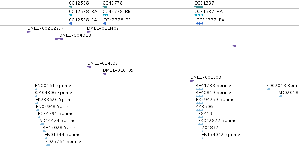Viewport: 299px width, 147px height.
Task: Click the CG12538-PA label
Action: click(83, 20)
